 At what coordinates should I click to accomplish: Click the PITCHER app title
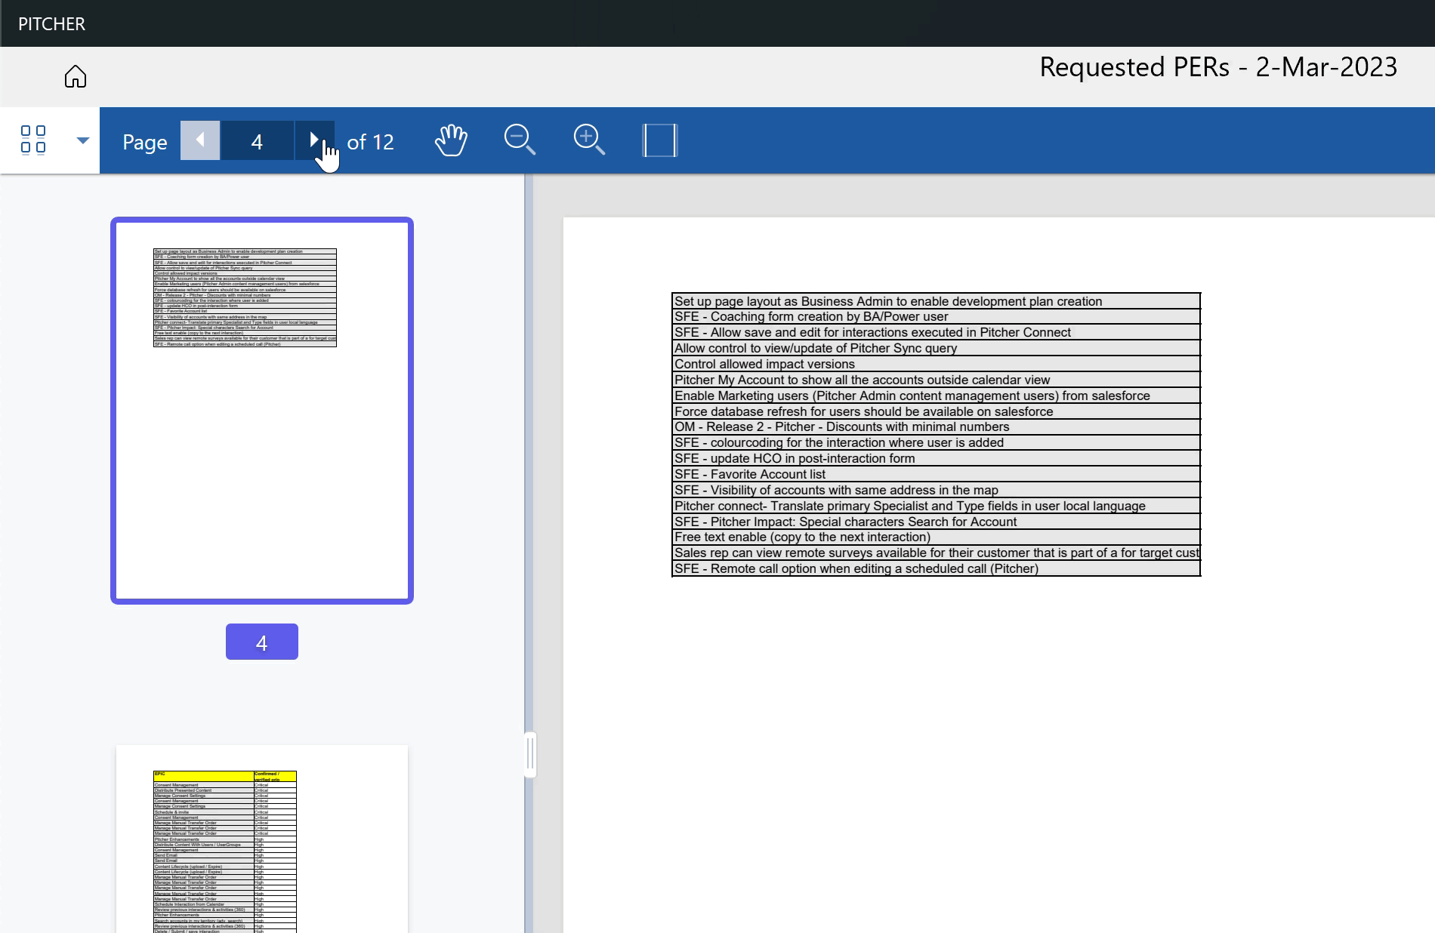click(52, 24)
